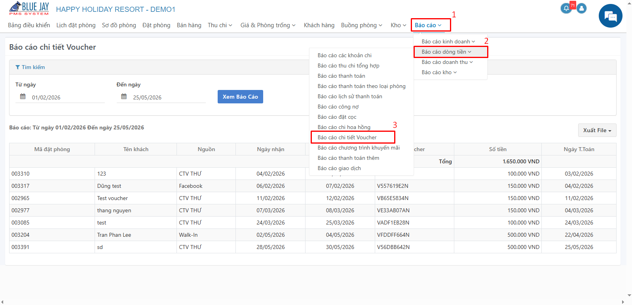
Task: Open the Báo cáo dropdown menu
Action: [x=428, y=25]
